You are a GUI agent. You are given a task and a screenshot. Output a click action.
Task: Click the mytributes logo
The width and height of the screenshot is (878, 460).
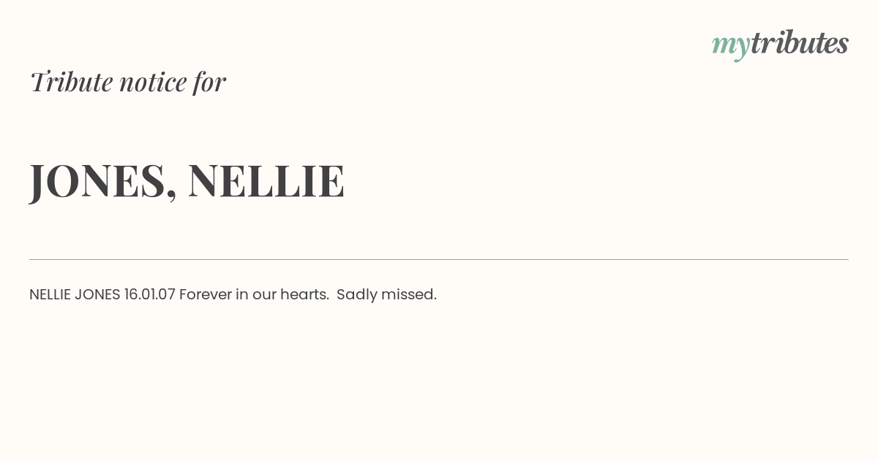click(780, 45)
